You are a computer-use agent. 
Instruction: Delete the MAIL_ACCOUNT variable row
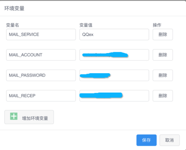click(162, 55)
